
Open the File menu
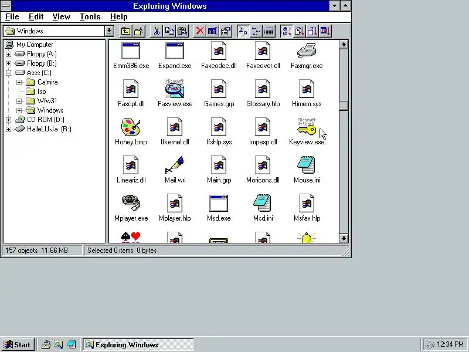[x=12, y=17]
